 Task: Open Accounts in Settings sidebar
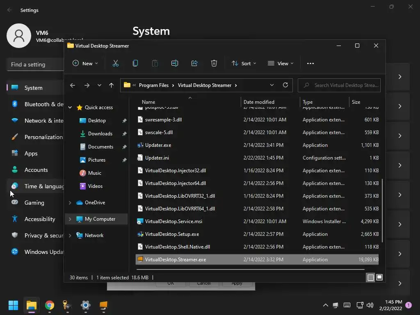coord(35,170)
